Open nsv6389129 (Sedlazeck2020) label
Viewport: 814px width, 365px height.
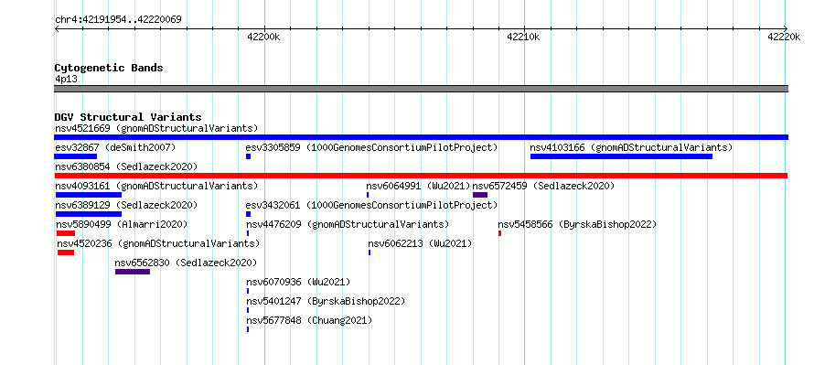[x=126, y=205]
